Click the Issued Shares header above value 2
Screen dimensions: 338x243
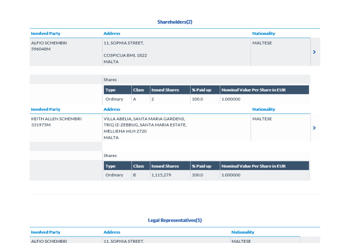165,90
